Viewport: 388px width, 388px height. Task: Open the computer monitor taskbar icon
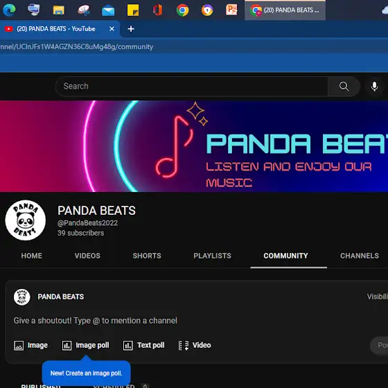click(x=34, y=10)
